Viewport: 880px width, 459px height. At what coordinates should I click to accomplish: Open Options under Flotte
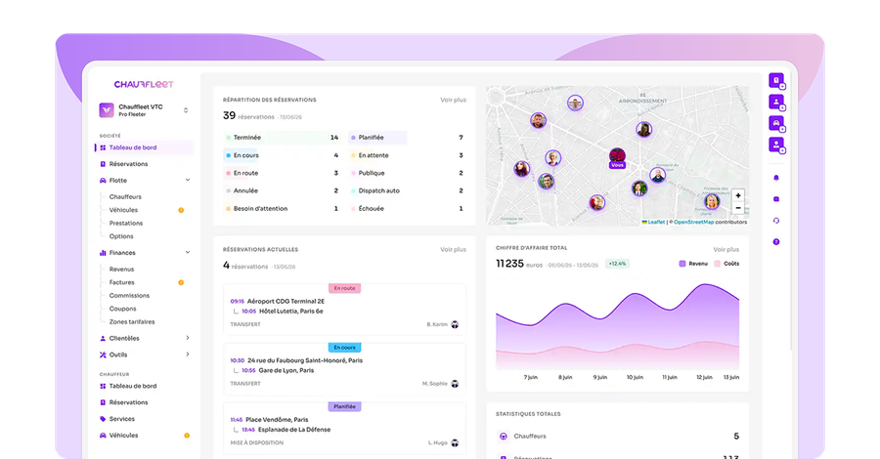pos(121,236)
